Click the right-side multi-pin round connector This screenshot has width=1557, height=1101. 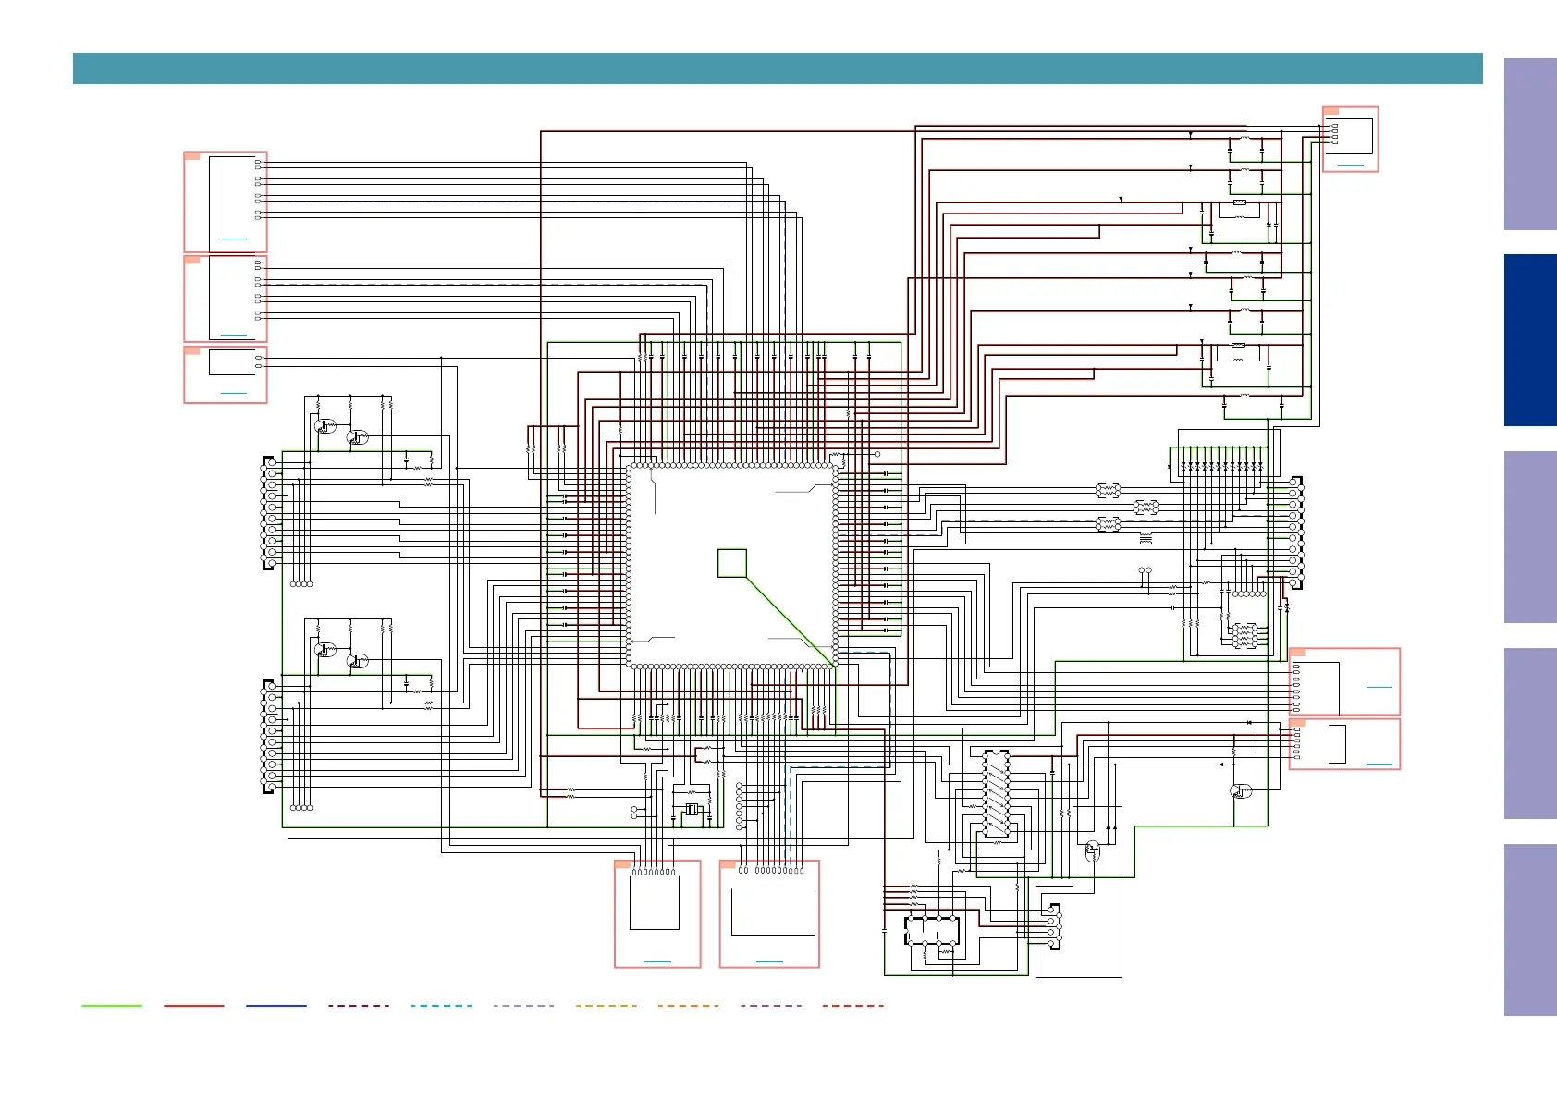point(1296,532)
